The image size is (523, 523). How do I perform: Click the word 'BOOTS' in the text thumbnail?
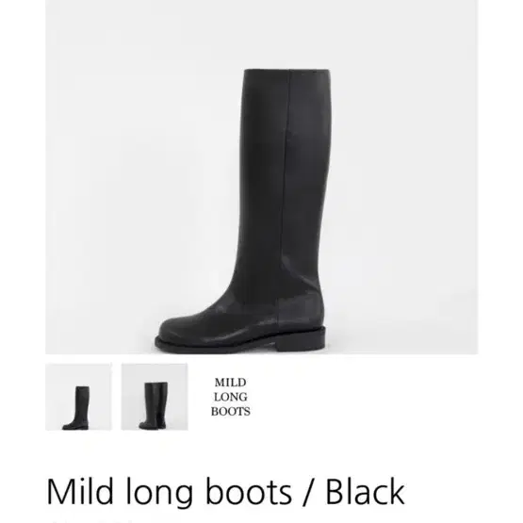click(x=231, y=412)
